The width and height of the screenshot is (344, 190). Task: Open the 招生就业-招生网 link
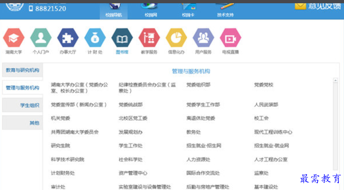tap(204, 146)
